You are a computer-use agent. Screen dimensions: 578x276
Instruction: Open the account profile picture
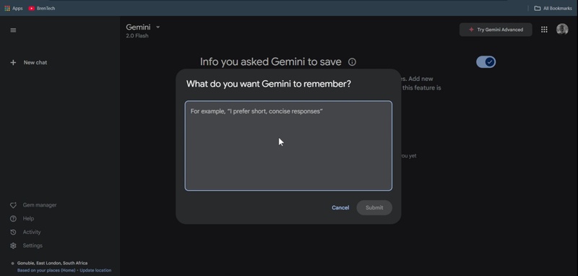(562, 30)
